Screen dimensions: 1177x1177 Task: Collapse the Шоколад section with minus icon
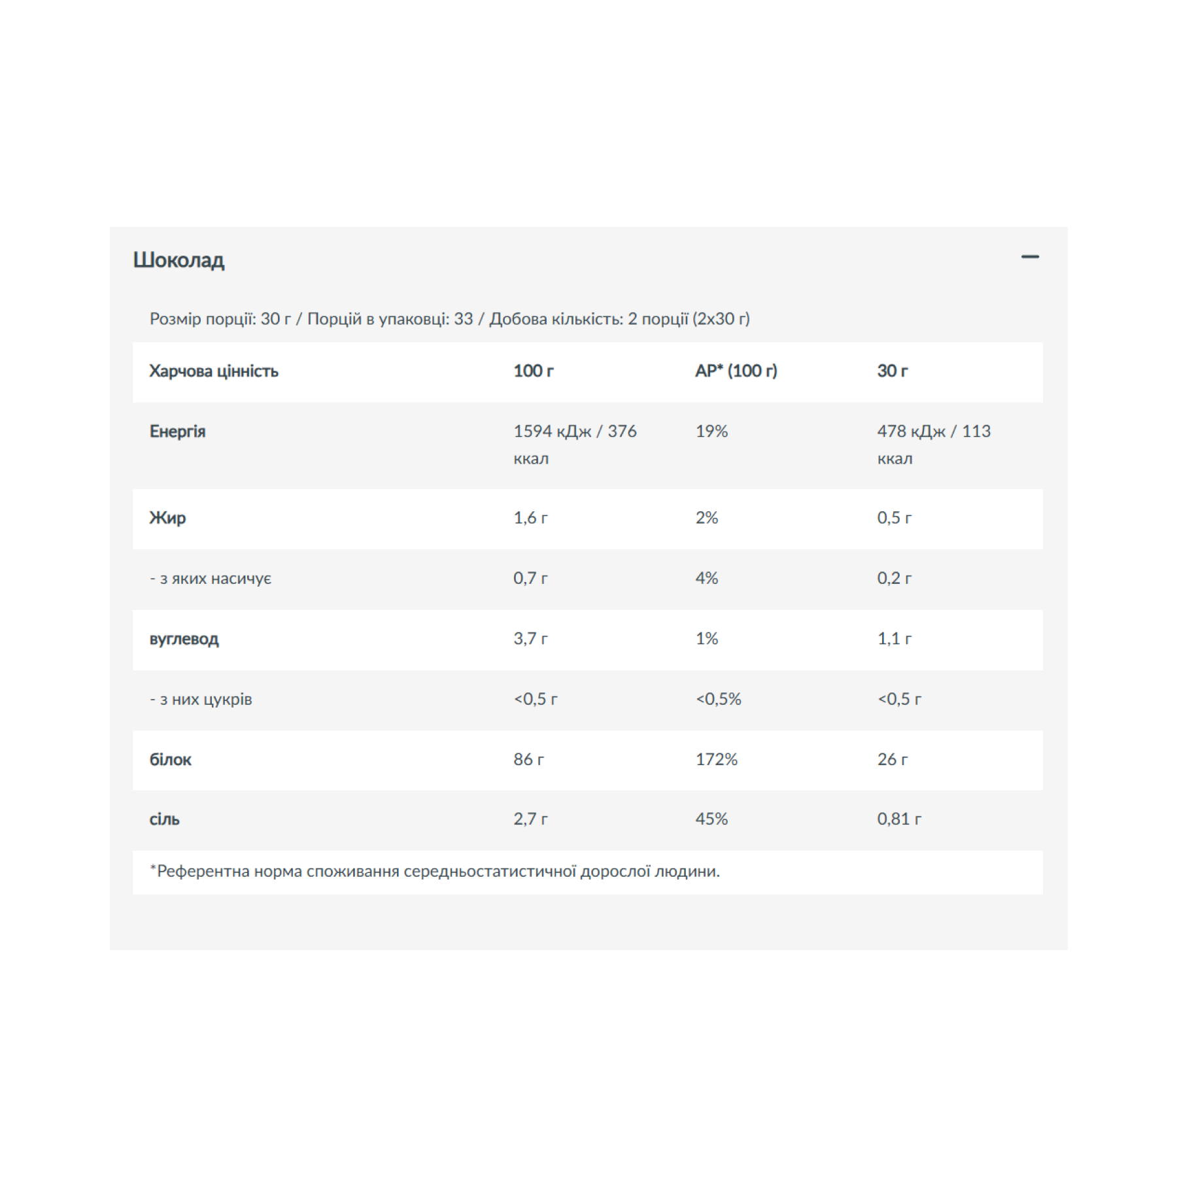click(x=1030, y=257)
